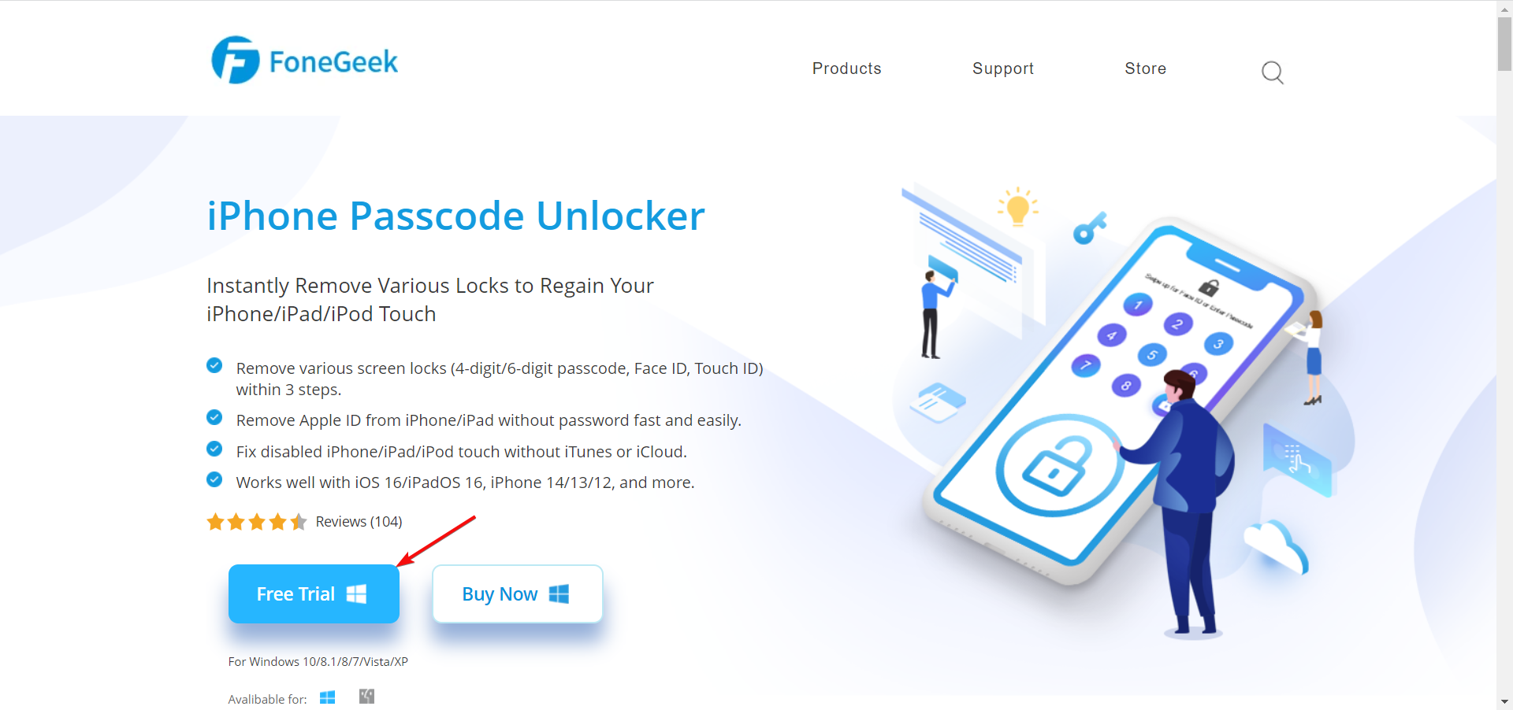Click the FoneGeek logo icon
Viewport: 1513px width, 710px height.
[235, 60]
